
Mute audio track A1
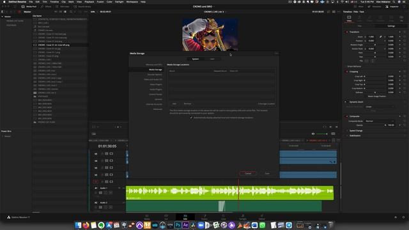111,193
